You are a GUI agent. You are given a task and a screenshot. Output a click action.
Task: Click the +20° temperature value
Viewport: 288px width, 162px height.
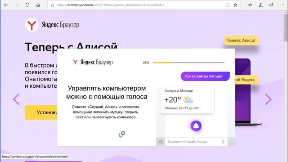click(173, 100)
